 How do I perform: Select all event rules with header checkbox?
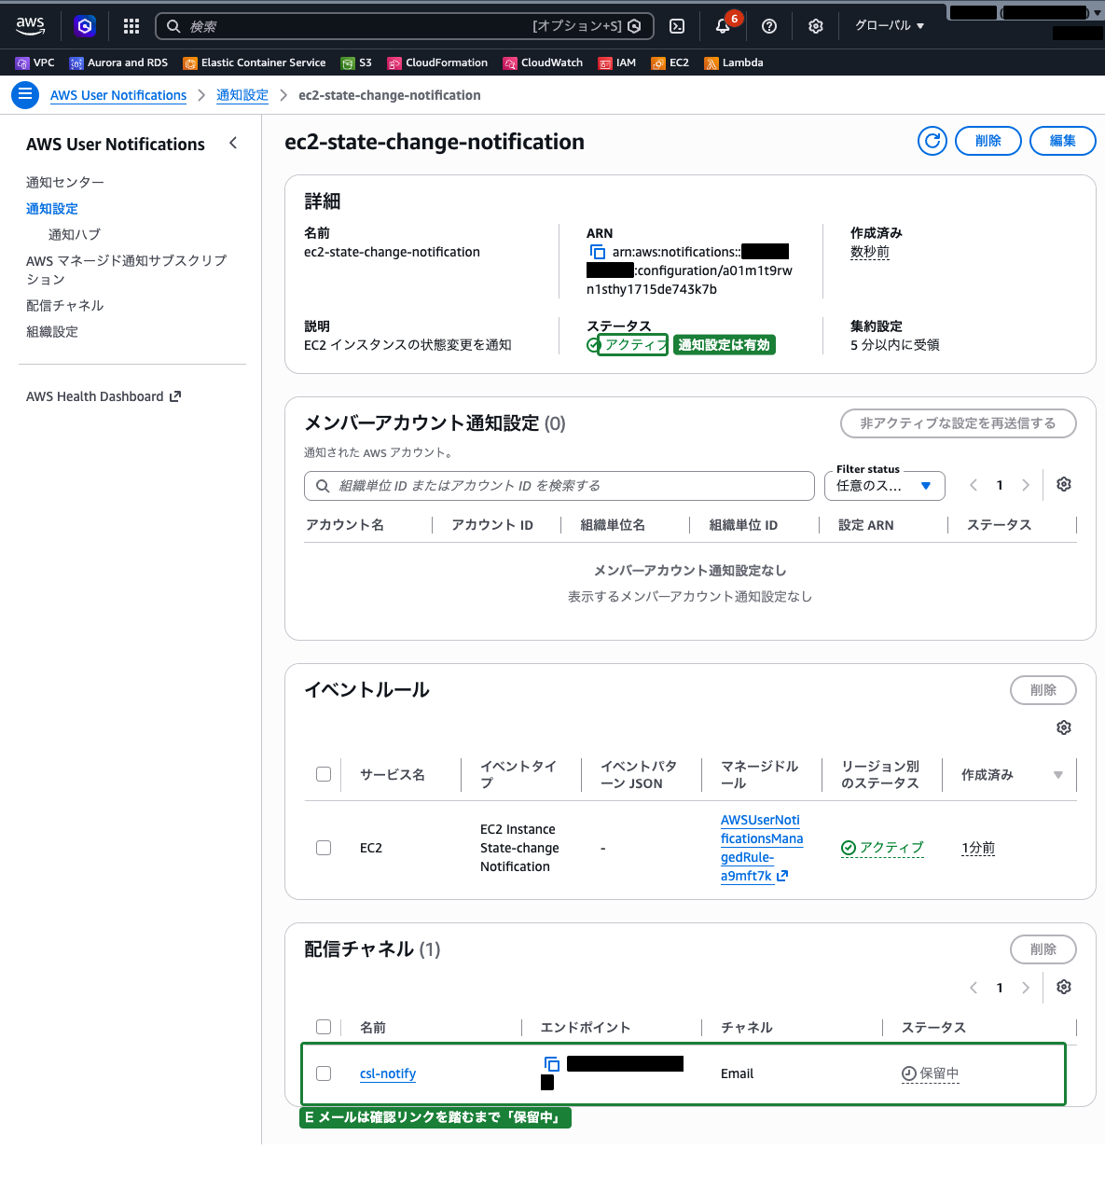point(324,774)
